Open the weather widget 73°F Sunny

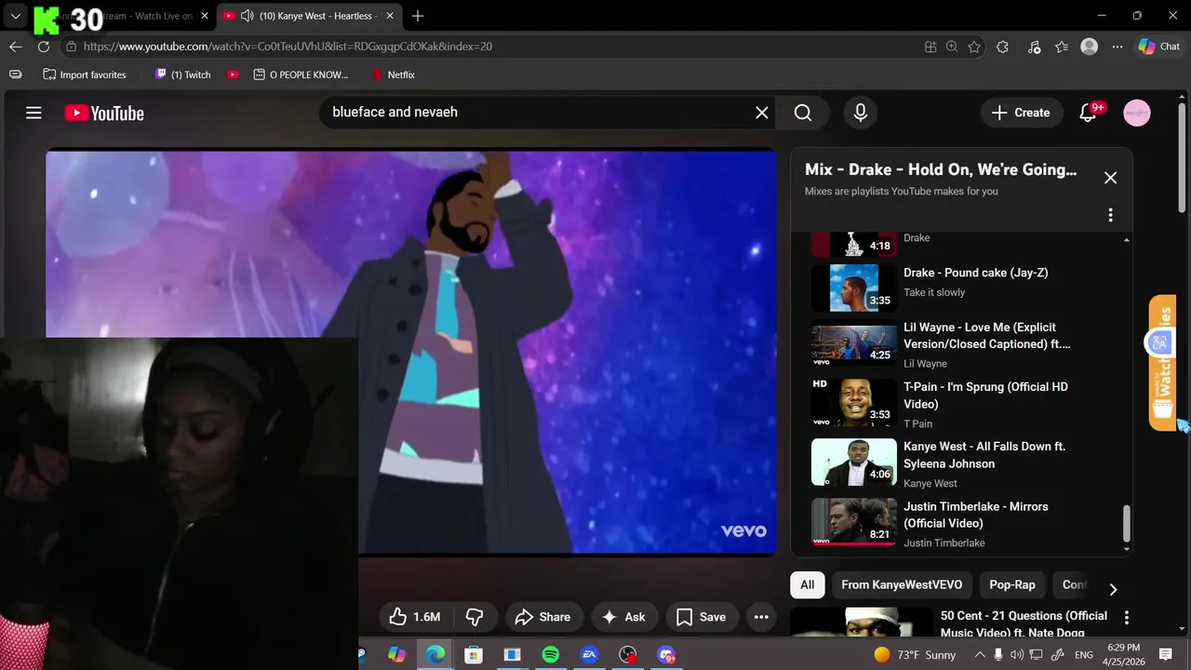(x=915, y=655)
